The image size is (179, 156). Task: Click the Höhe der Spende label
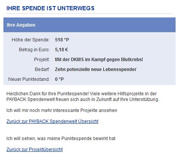click(x=31, y=40)
